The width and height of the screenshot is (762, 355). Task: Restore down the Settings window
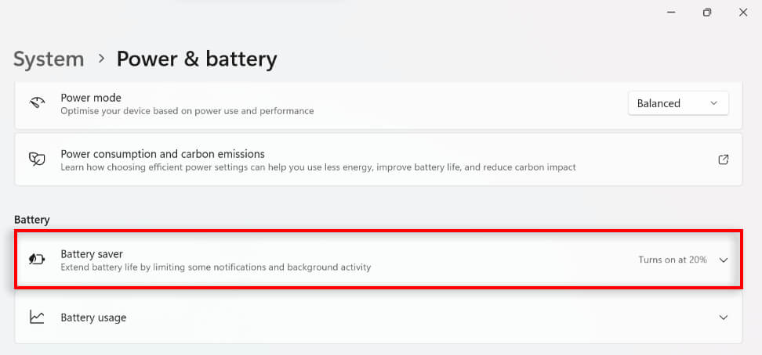707,13
